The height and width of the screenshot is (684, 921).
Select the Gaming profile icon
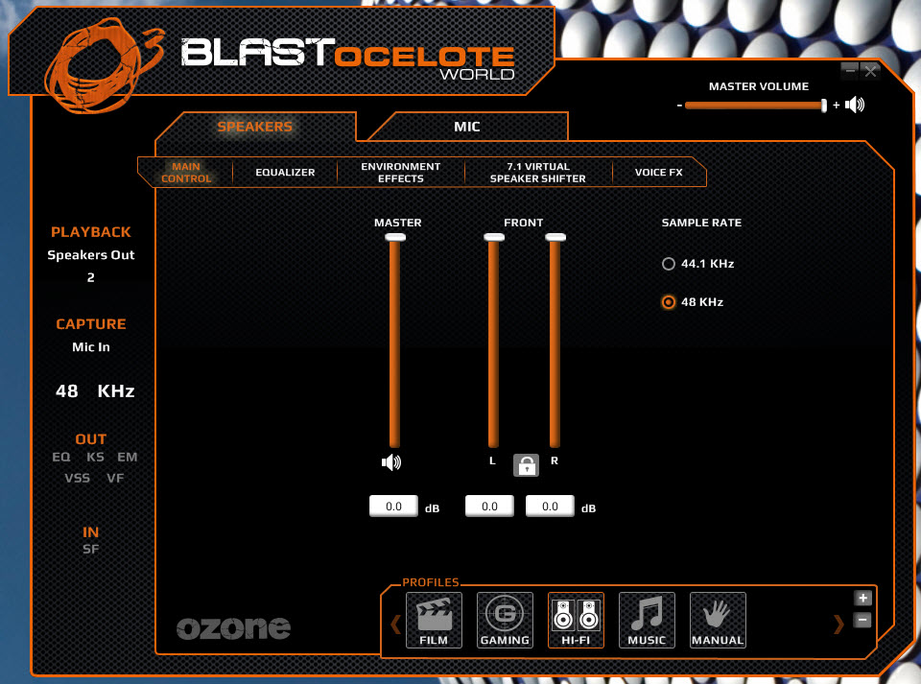pos(505,620)
